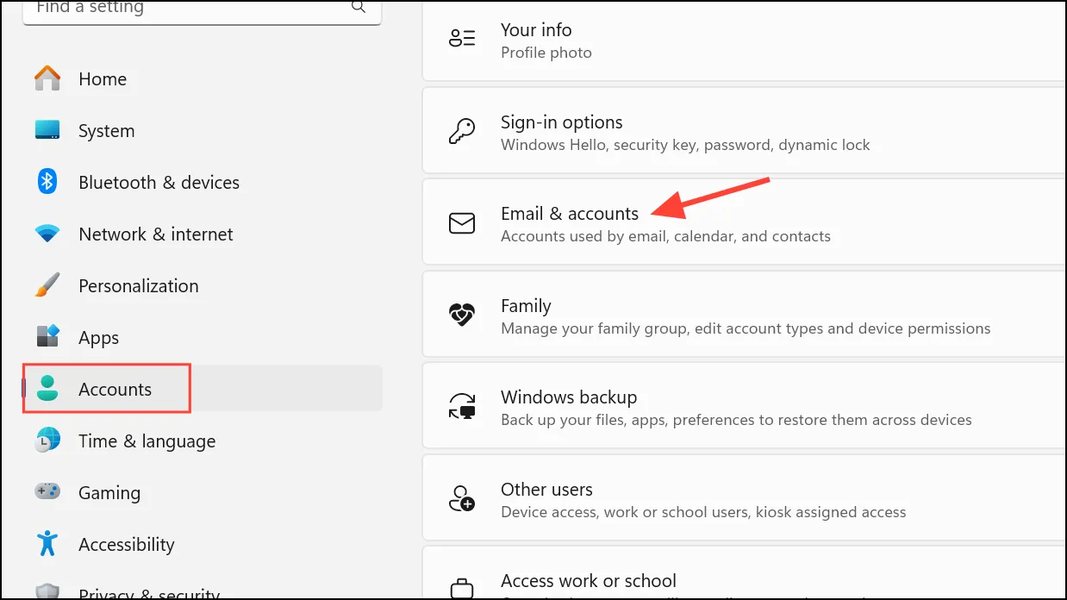Click the Accessibility figure icon
Screen dimensions: 1067x600
(47, 544)
